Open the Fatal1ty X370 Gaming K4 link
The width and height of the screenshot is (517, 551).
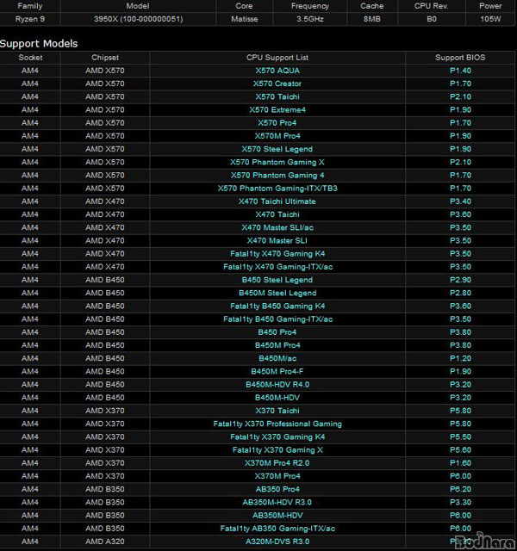(277, 436)
